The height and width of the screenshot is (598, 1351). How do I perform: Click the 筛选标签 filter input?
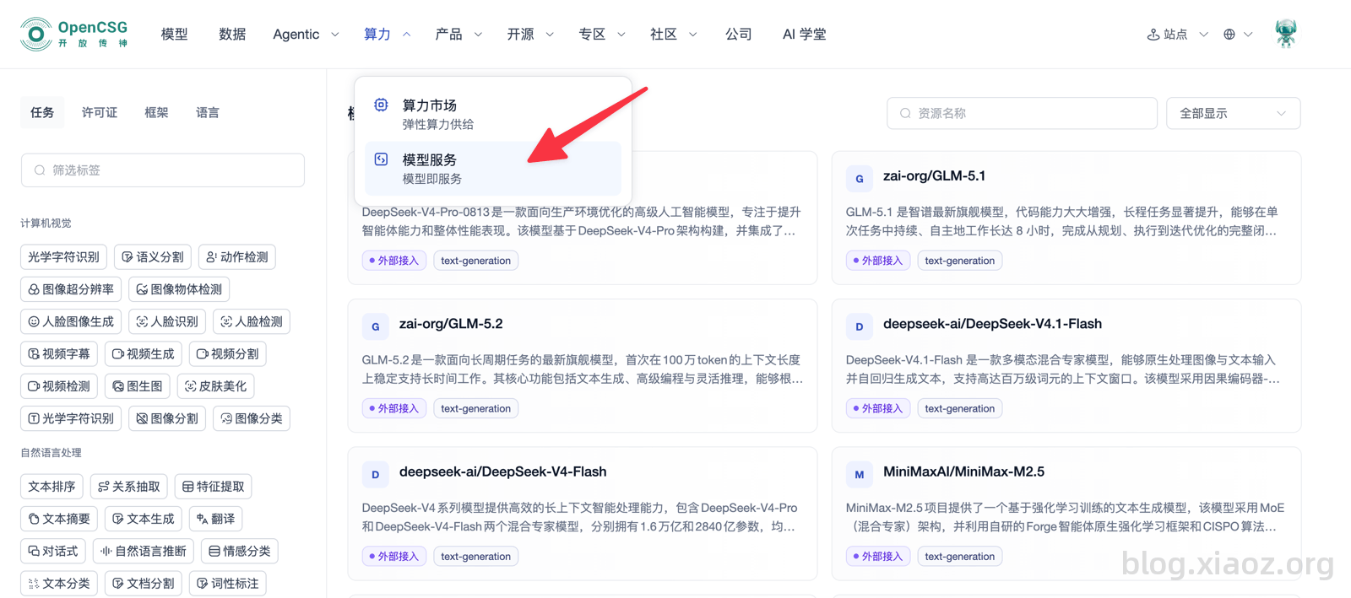pyautogui.click(x=163, y=170)
